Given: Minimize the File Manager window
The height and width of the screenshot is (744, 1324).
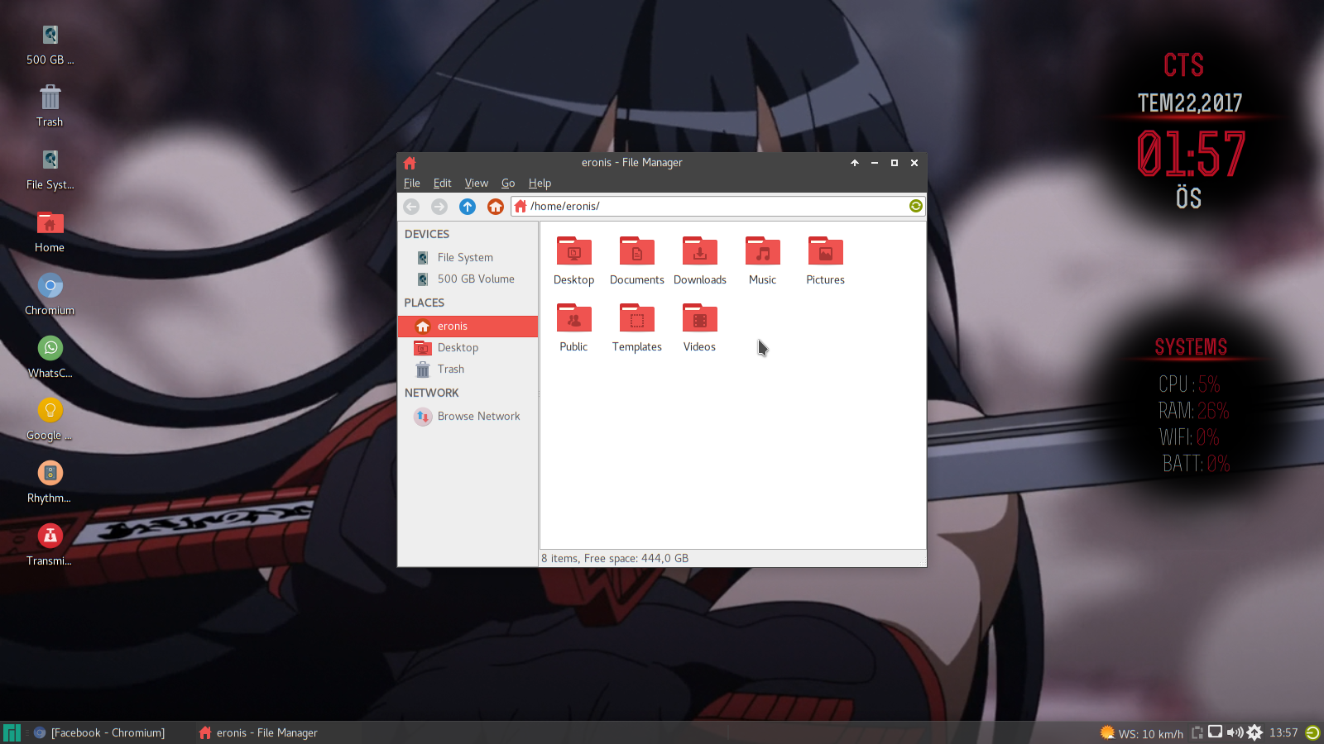Looking at the screenshot, I should [x=875, y=163].
